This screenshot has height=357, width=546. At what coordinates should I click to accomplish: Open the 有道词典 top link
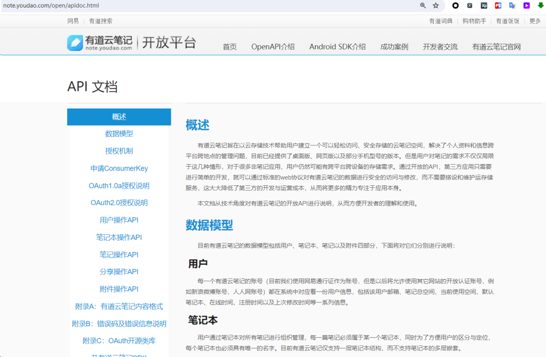tap(441, 21)
